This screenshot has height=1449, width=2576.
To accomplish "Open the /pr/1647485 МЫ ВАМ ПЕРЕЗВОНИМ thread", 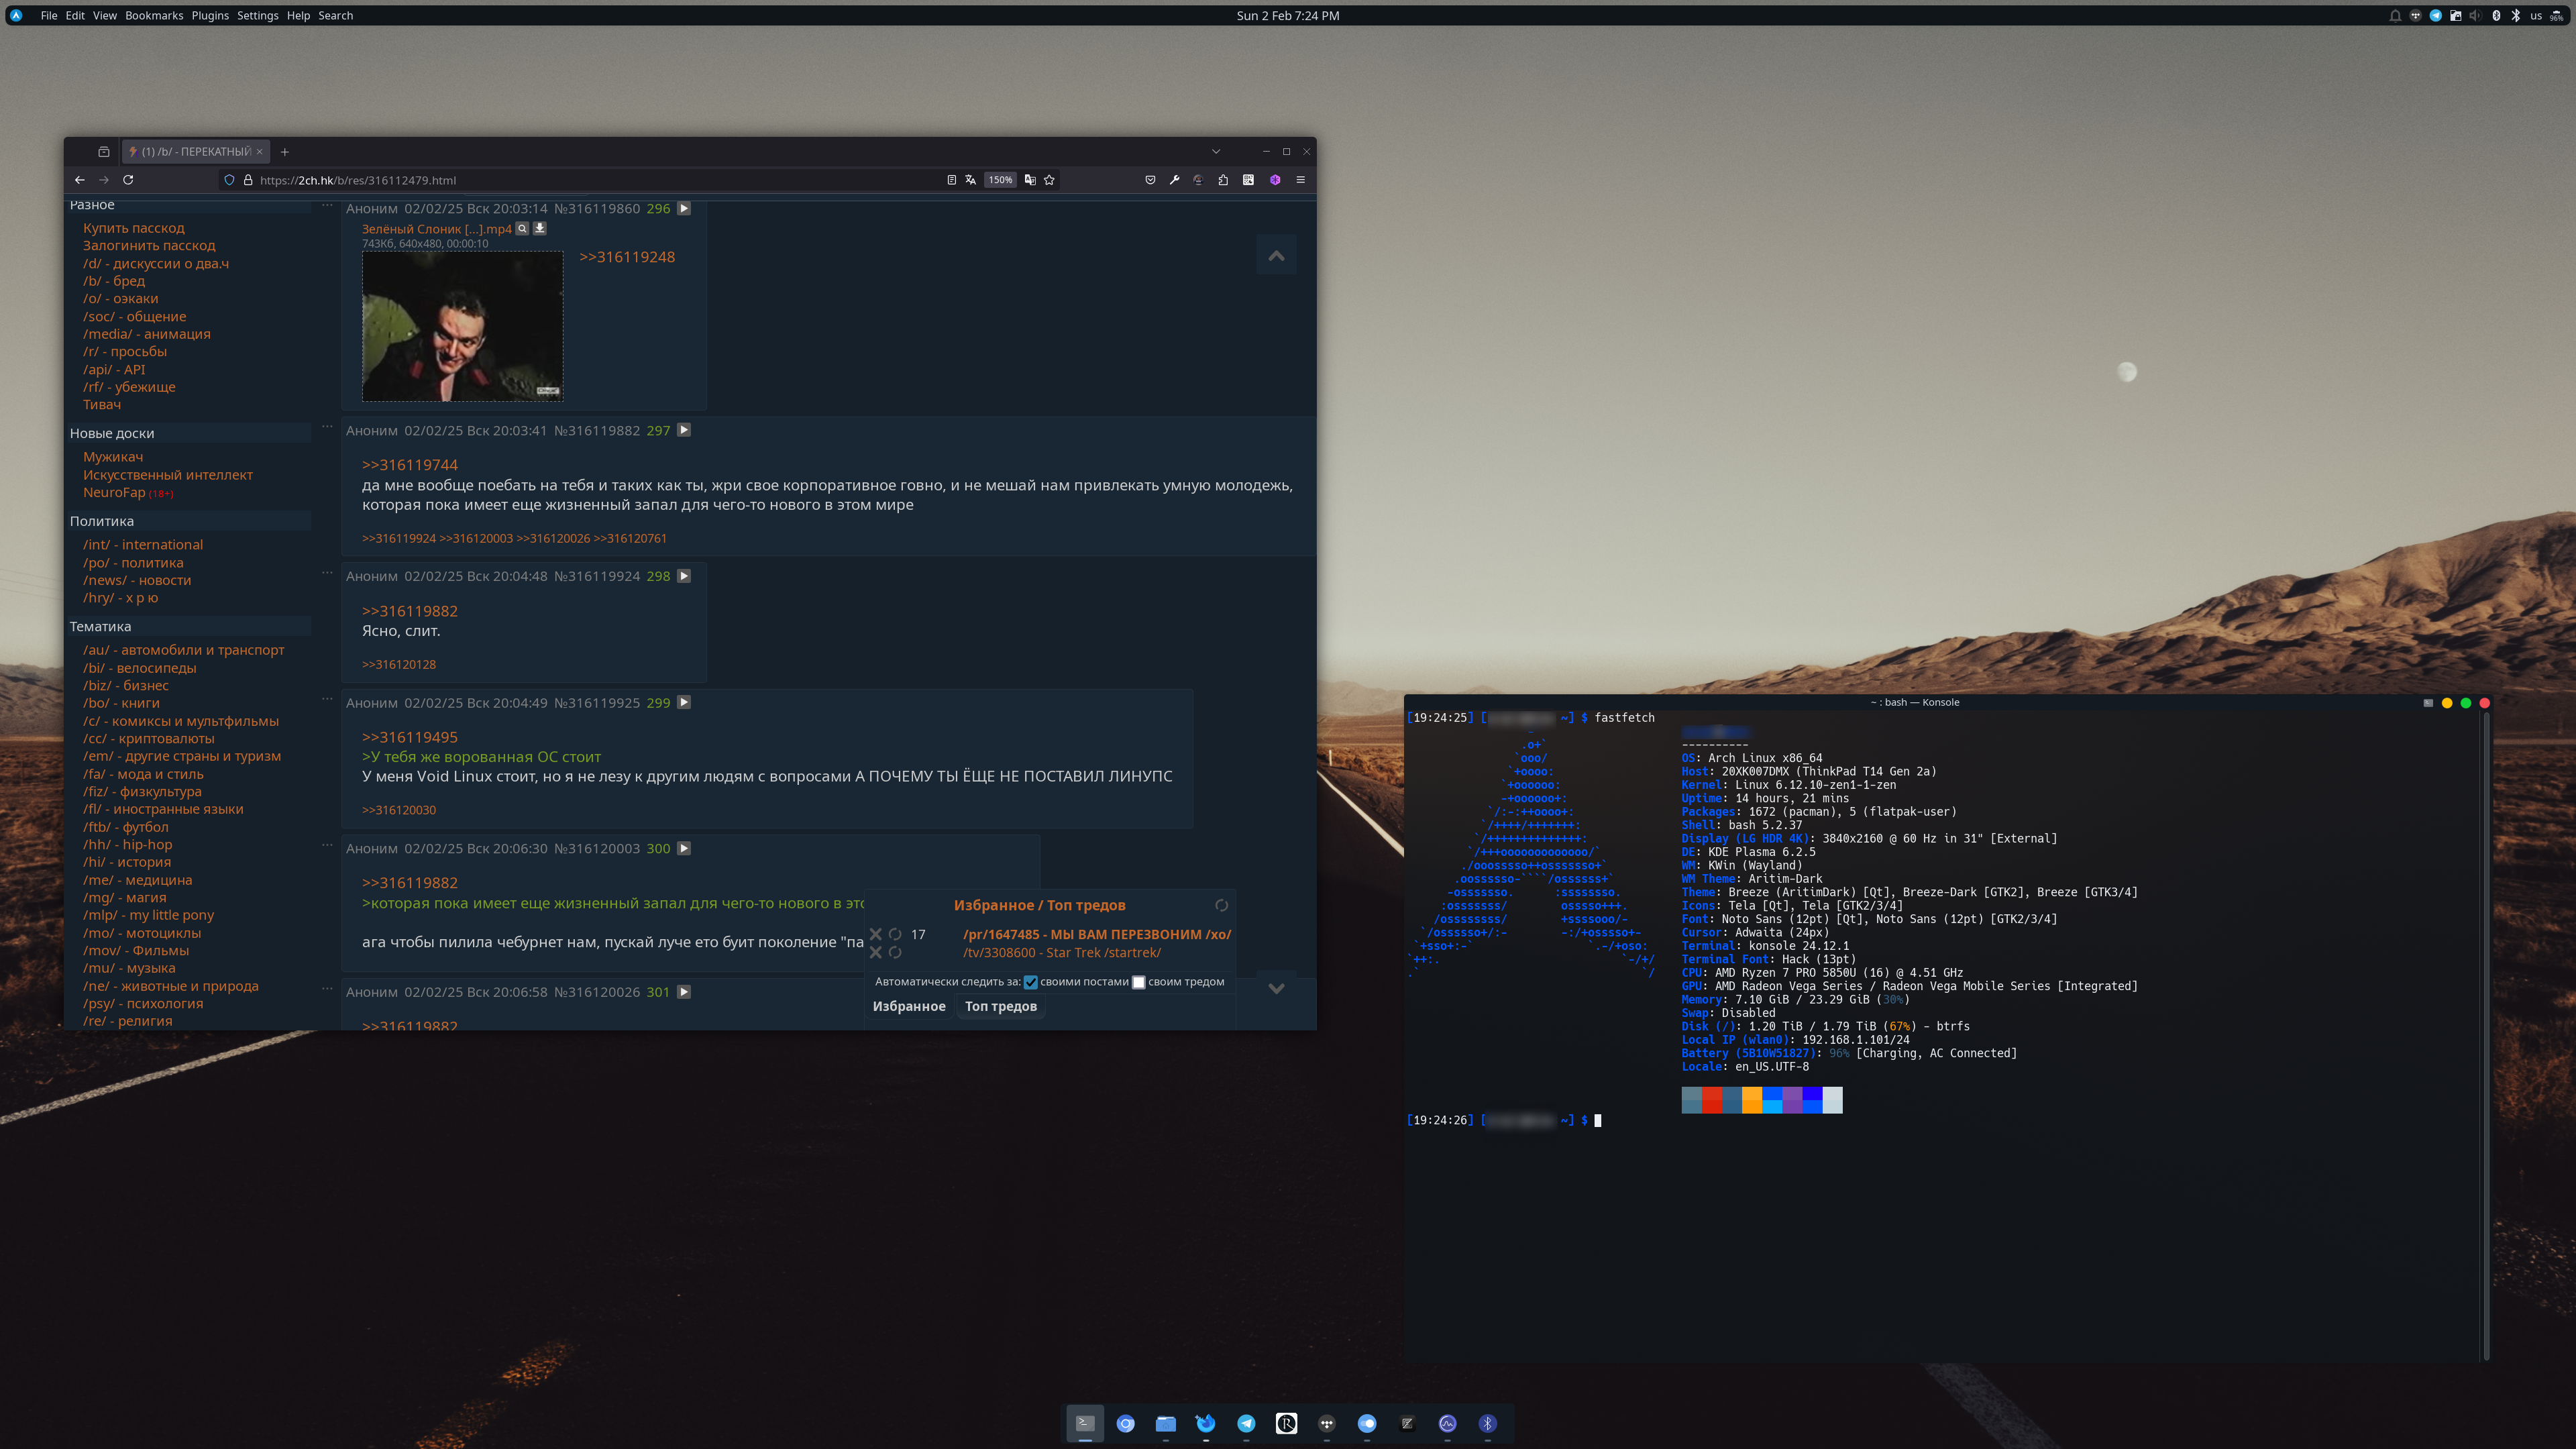I will coord(1097,934).
